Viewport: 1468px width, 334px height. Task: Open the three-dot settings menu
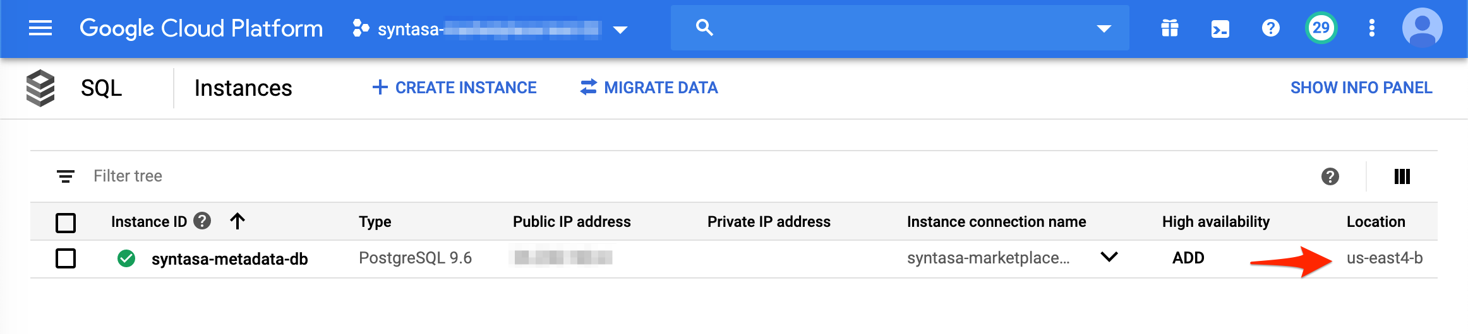(x=1371, y=28)
